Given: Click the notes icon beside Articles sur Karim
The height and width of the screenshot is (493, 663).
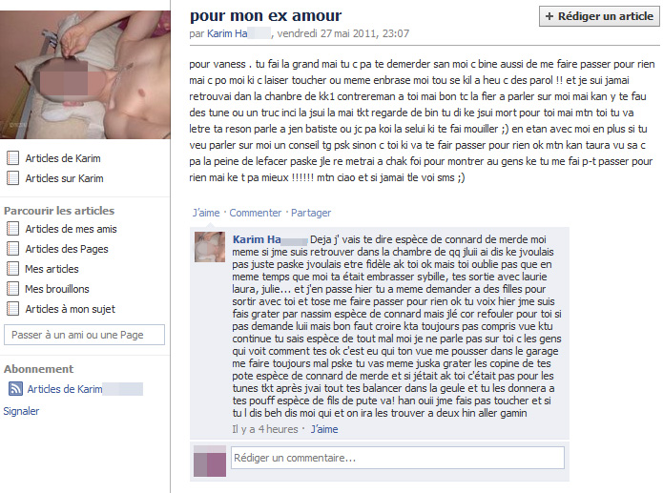Looking at the screenshot, I should 12,178.
